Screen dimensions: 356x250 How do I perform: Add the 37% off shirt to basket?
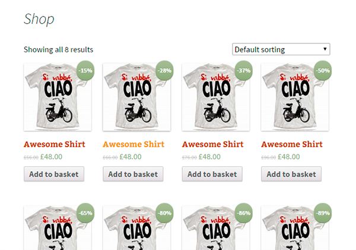click(212, 174)
